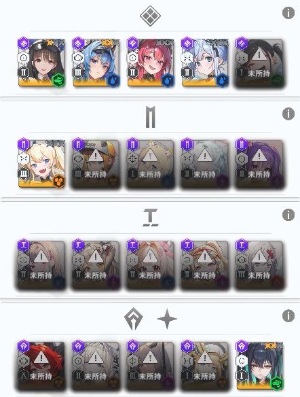Select blonde twin-tail girl in Missilis row
Screen dimensions: 300x397
pos(41,164)
